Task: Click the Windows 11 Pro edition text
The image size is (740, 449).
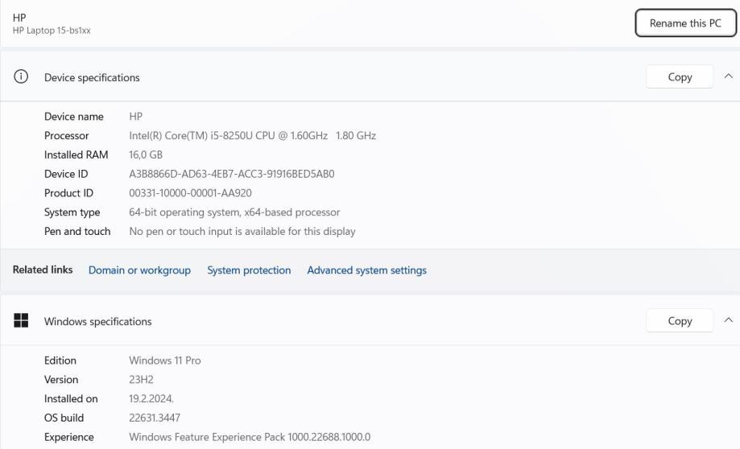Action: point(164,360)
